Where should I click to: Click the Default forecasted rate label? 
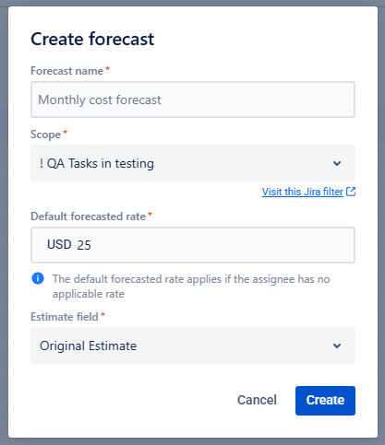(x=88, y=217)
